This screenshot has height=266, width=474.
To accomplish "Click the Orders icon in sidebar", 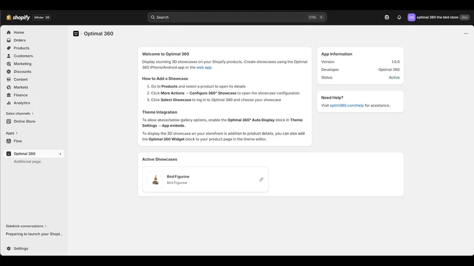I will (9, 40).
